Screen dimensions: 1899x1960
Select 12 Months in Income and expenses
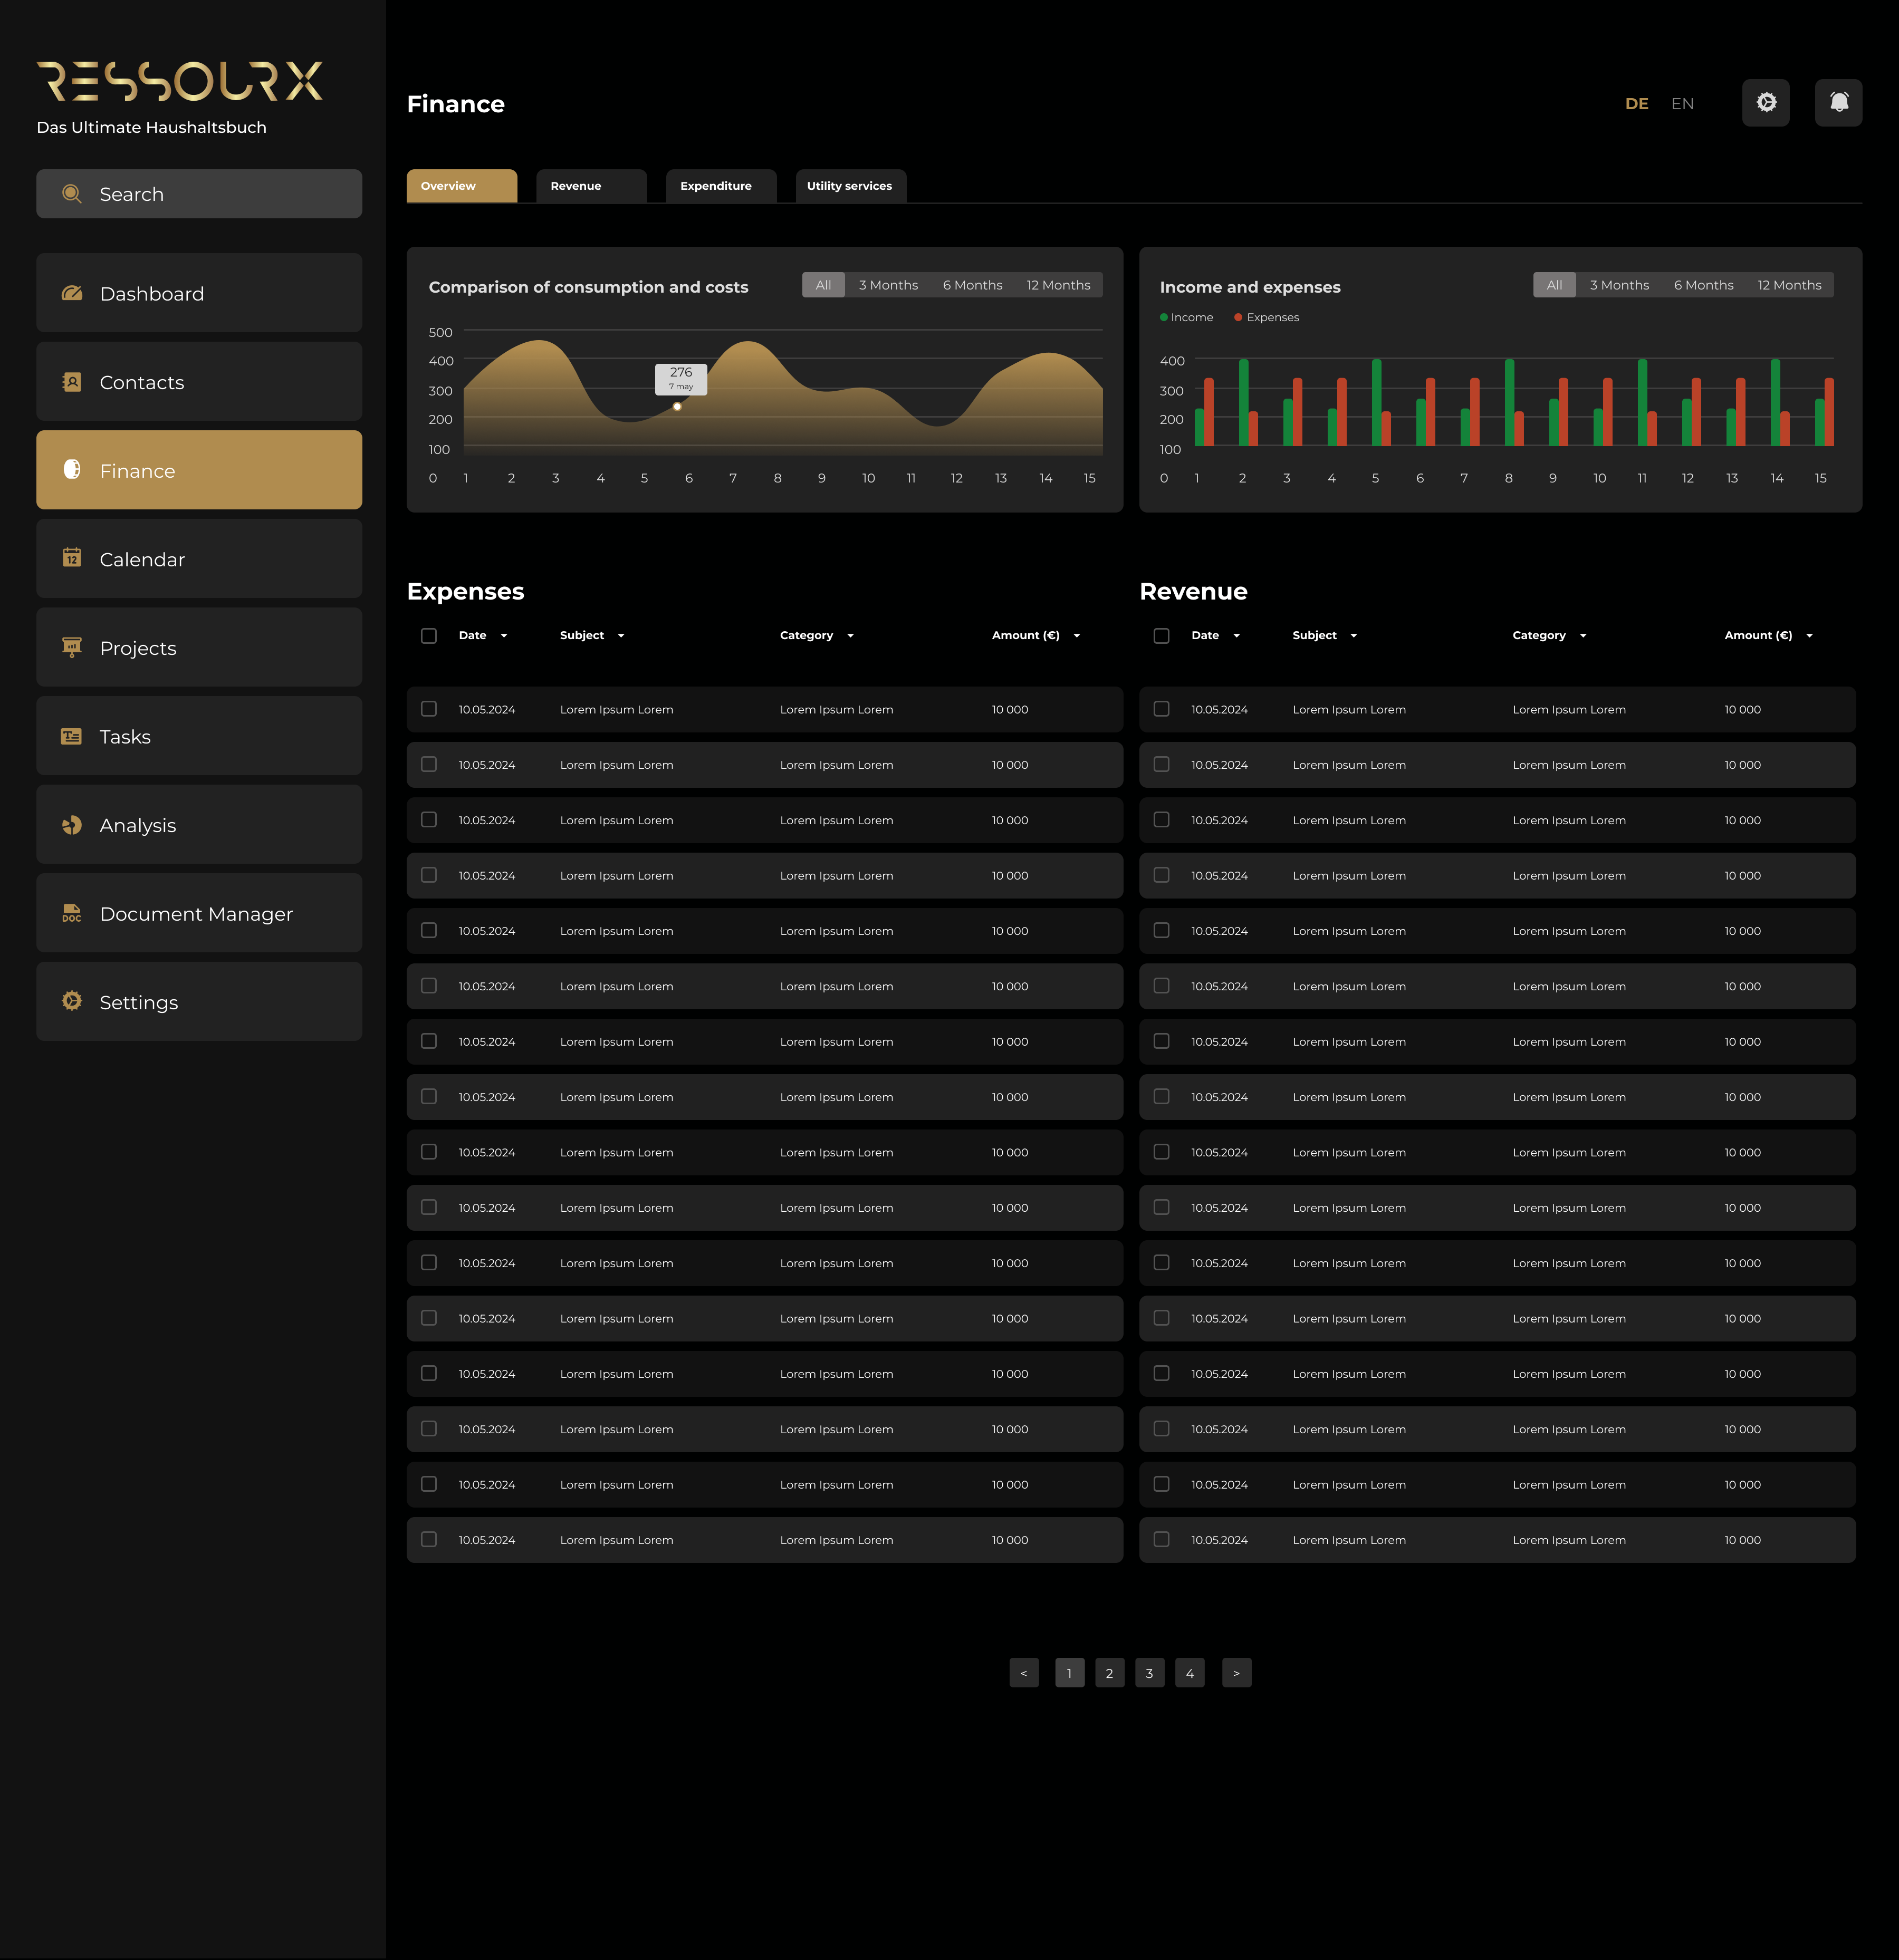[x=1790, y=285]
